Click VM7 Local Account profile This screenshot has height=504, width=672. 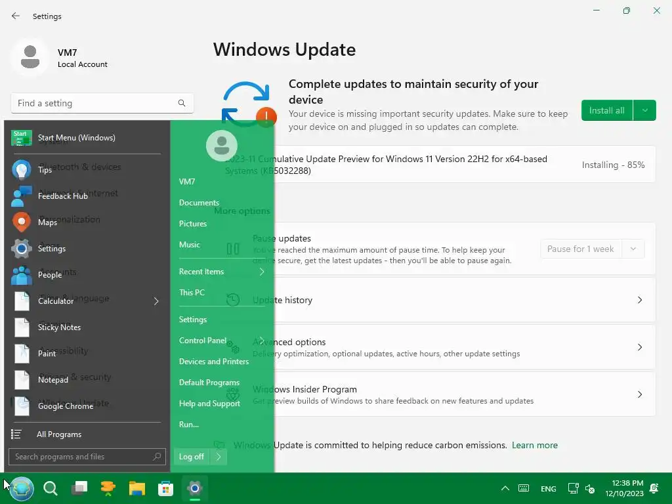pyautogui.click(x=60, y=58)
